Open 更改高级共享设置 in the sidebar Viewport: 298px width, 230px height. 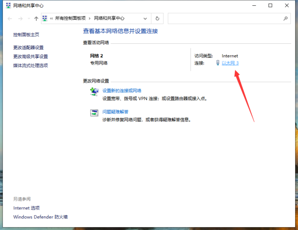30,57
